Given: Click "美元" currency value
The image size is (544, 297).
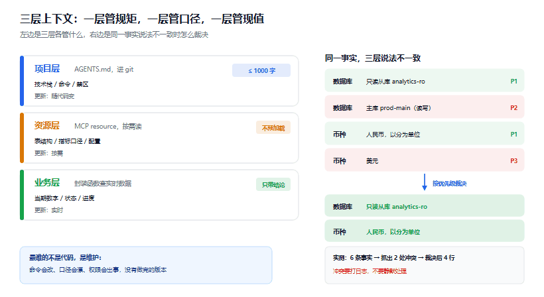Looking at the screenshot, I should coord(372,161).
